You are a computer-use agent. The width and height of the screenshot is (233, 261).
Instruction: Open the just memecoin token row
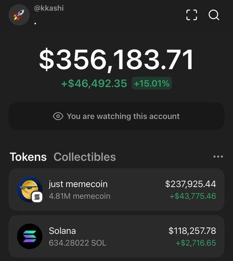pyautogui.click(x=116, y=189)
